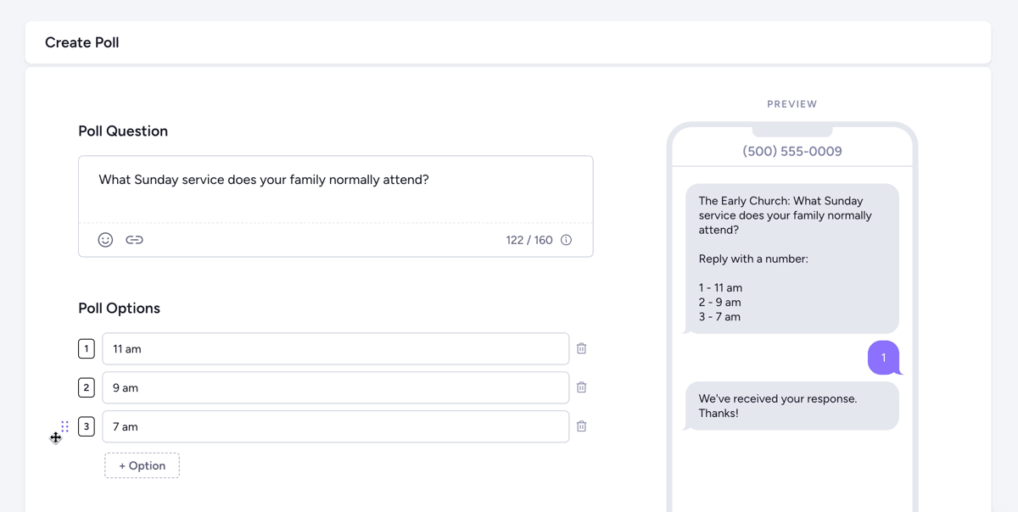
Task: Click the "122 / 160" character counter
Action: click(x=528, y=240)
